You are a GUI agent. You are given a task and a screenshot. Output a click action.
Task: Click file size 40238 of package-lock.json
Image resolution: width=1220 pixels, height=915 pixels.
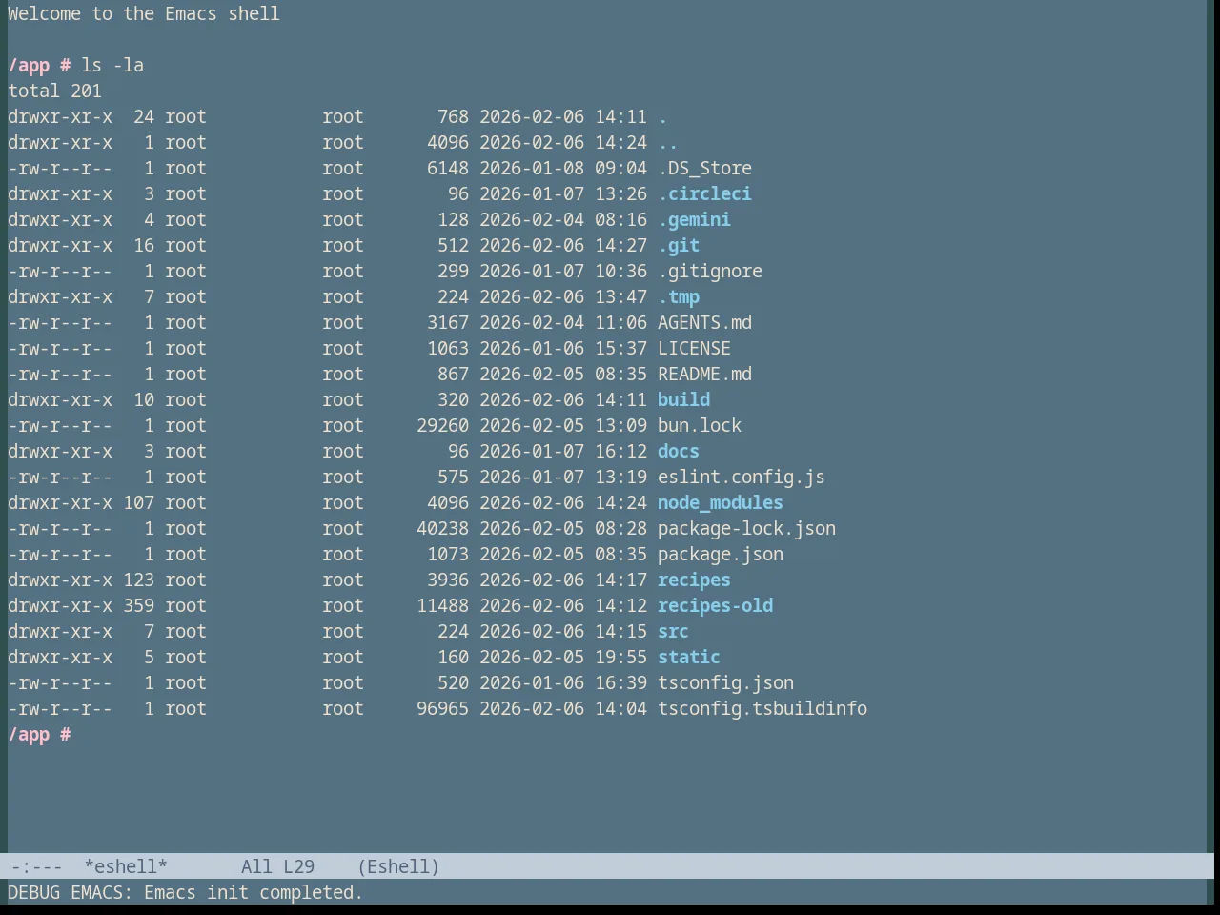coord(442,528)
